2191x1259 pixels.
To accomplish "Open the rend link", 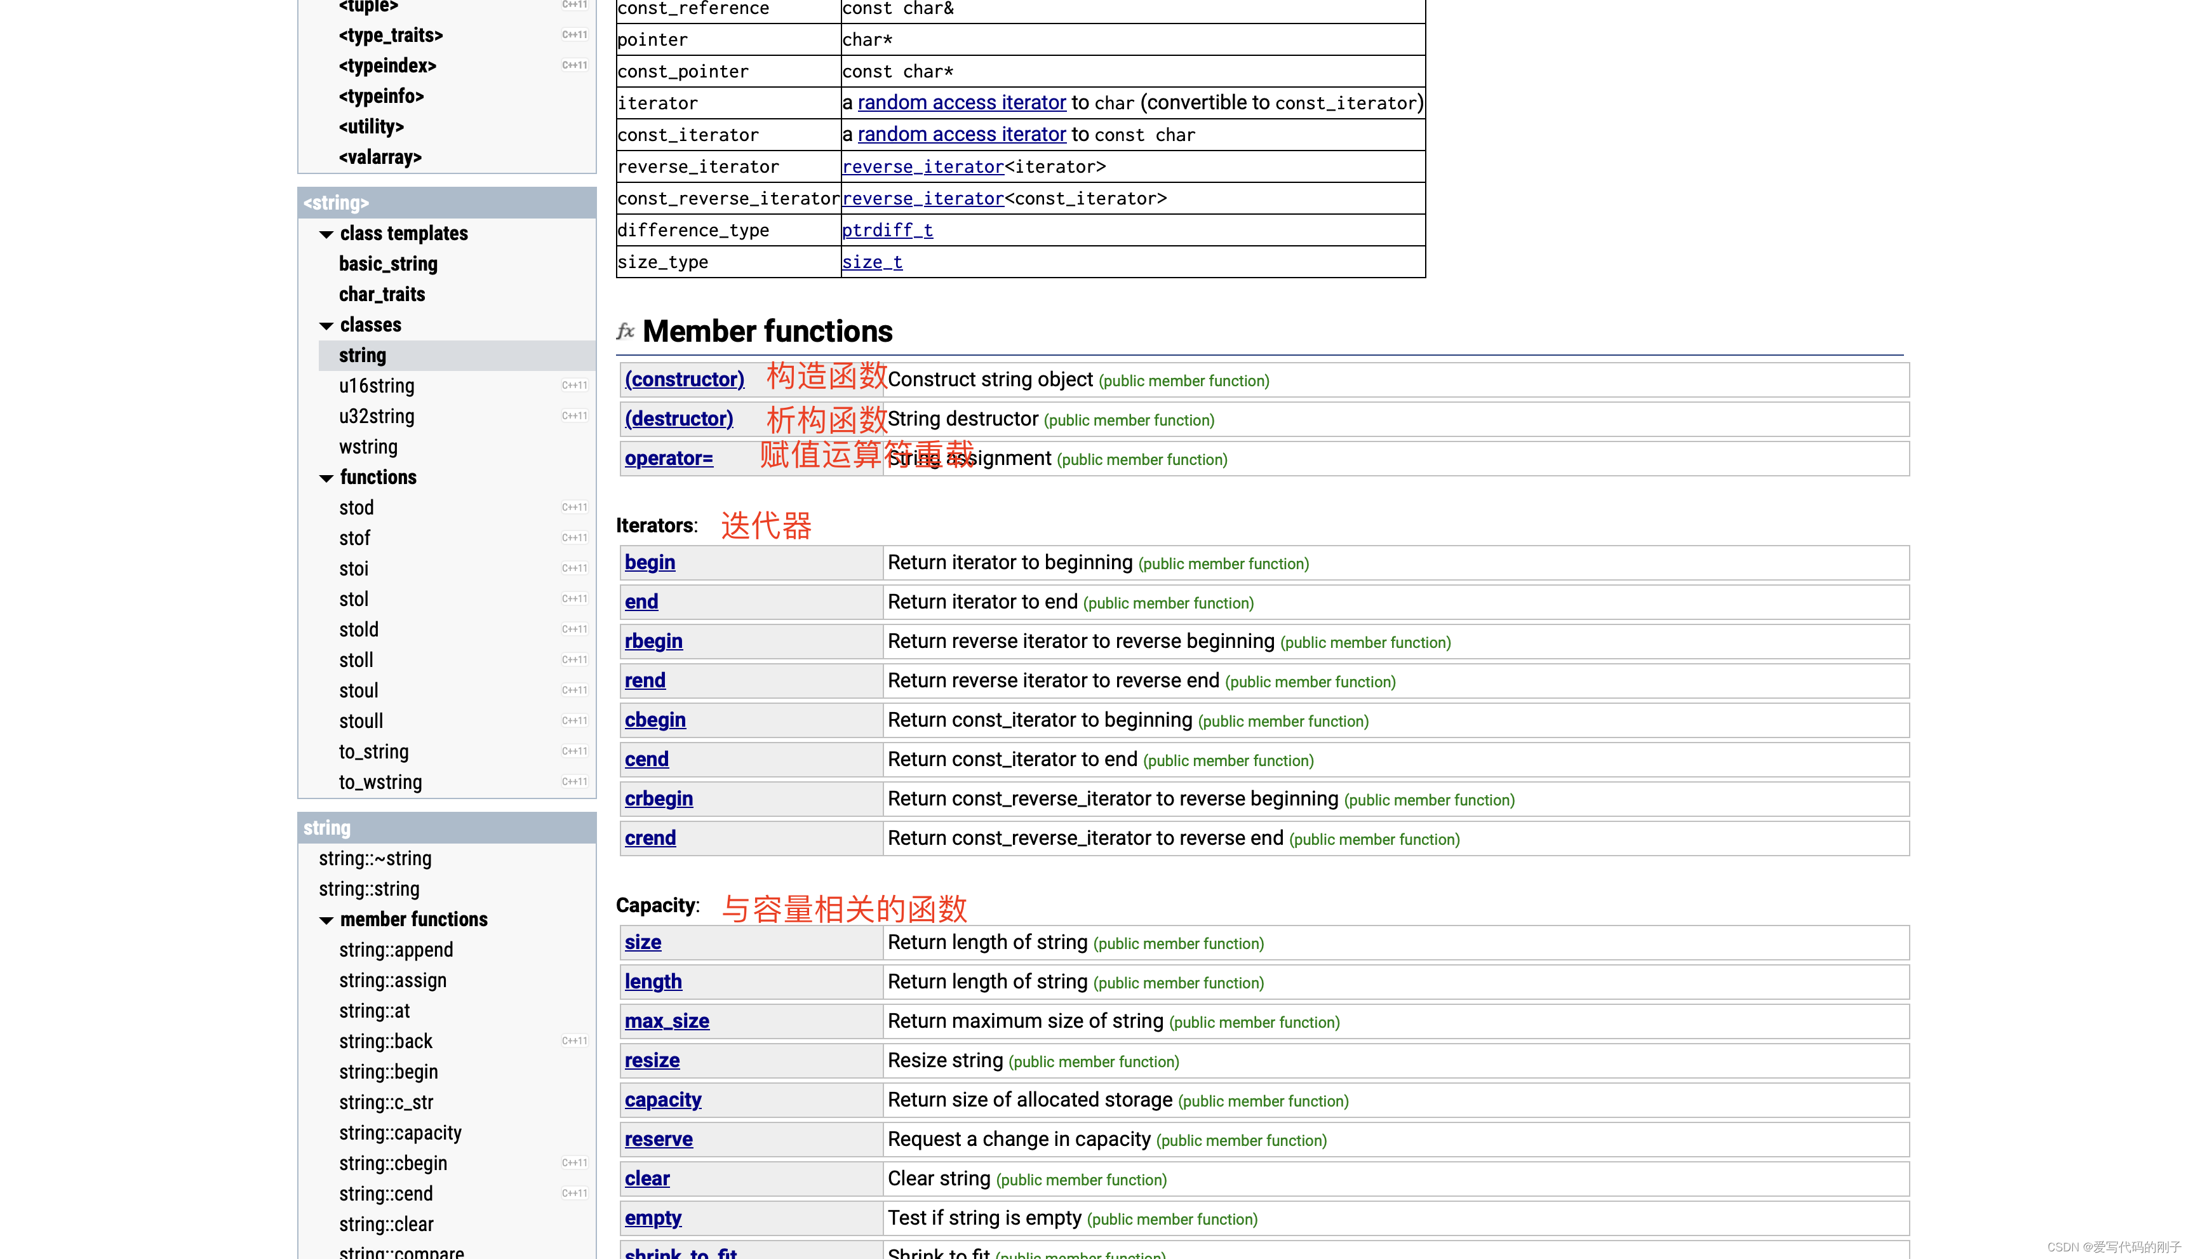I will click(645, 680).
